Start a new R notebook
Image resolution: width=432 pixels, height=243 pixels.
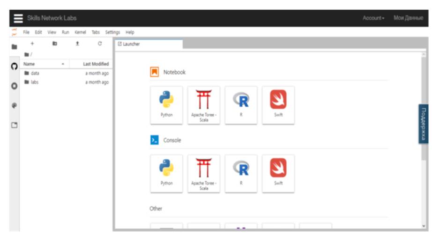[x=241, y=104]
